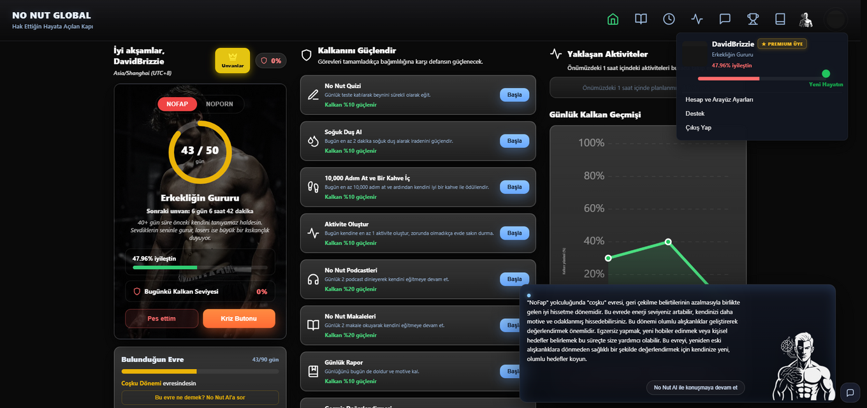Open the Unvanlar crown badge
The image size is (867, 408).
coord(233,61)
